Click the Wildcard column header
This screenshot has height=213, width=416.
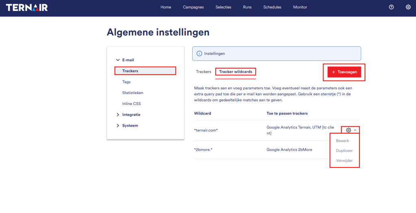(x=202, y=113)
